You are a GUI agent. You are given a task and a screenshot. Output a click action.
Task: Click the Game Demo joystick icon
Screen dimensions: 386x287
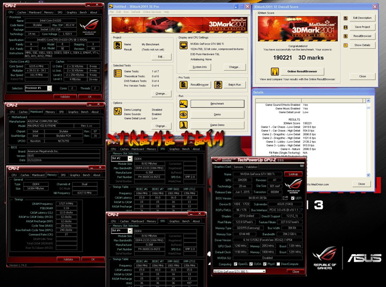coord(183,125)
